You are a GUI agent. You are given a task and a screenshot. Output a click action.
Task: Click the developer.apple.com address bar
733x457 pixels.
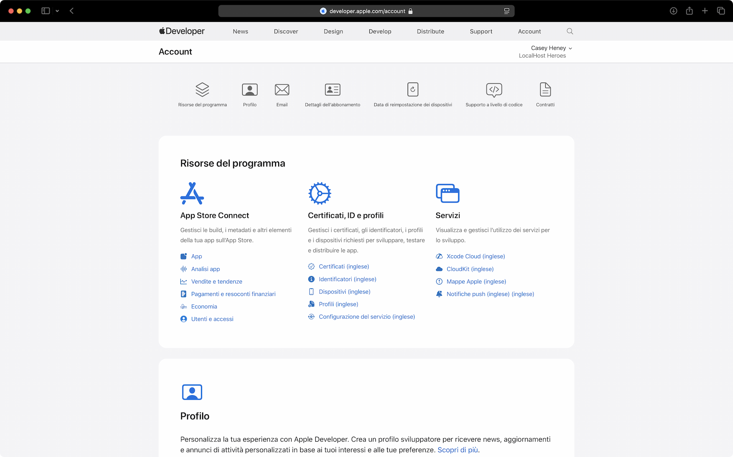366,11
